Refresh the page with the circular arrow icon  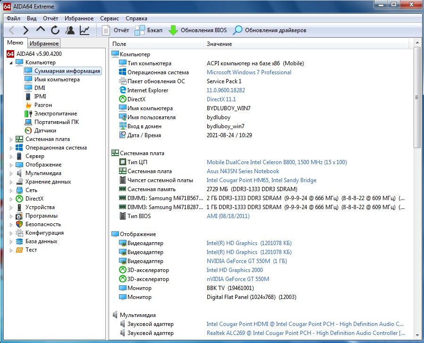point(55,30)
